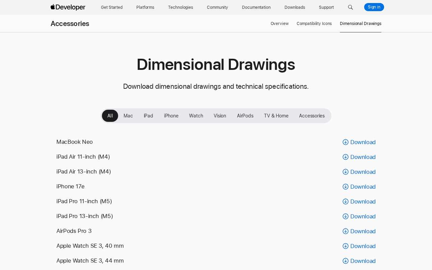Filter drawings by Watch

coord(196,116)
